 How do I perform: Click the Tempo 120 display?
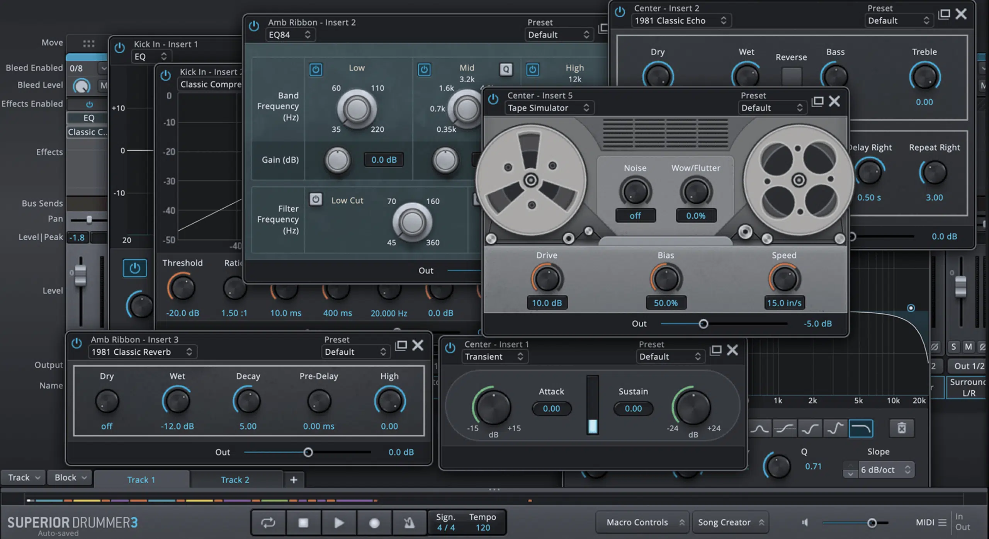coord(482,522)
